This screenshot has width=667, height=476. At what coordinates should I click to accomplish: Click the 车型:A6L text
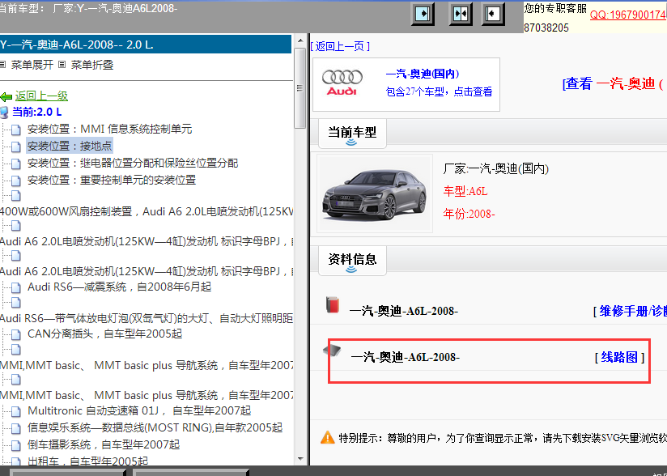[x=465, y=191]
